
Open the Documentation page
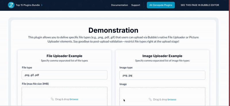[x=120, y=5]
